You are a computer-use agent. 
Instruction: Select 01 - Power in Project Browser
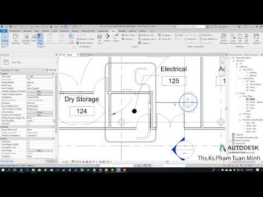pos(250,99)
